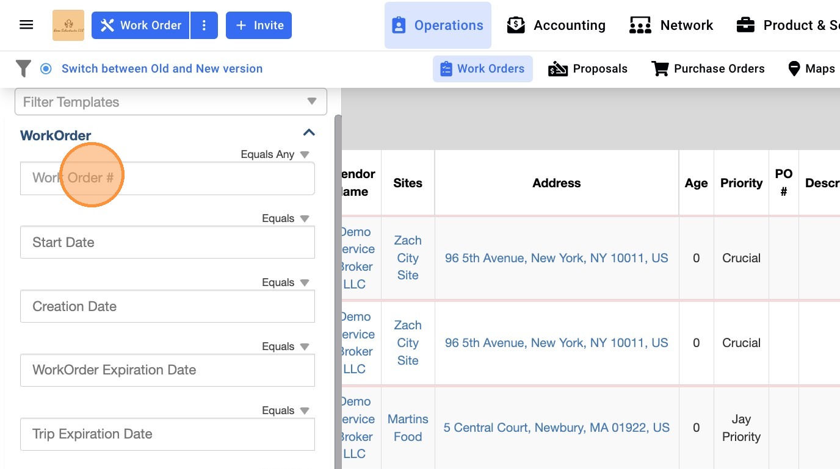Open the Network section icon
This screenshot has height=469, width=840.
(x=640, y=25)
